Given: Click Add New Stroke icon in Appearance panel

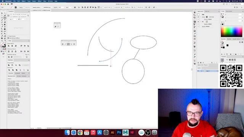Looking at the screenshot, I should point(198,62).
